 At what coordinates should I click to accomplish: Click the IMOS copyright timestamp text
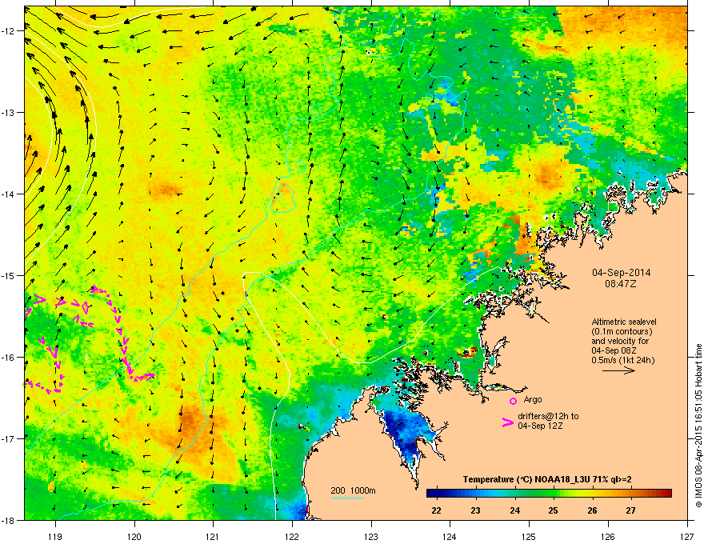[x=698, y=426]
